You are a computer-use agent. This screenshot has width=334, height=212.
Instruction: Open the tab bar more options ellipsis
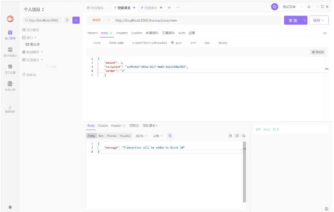click(x=178, y=8)
